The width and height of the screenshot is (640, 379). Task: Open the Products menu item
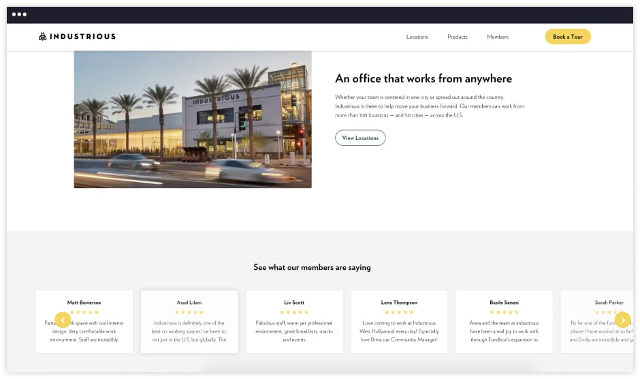[457, 37]
